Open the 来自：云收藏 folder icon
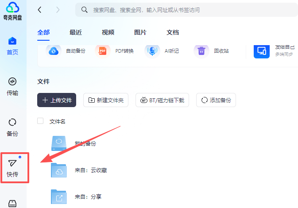298x208 pixels. click(59, 170)
